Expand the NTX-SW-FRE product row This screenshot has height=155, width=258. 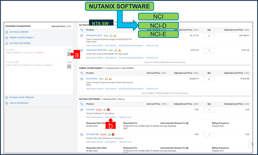(82, 134)
